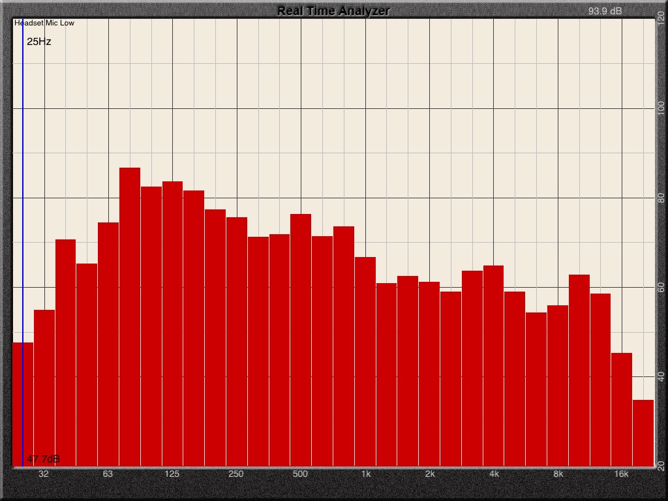The width and height of the screenshot is (668, 501).
Task: Select the bar above the 4k label
Action: pyautogui.click(x=493, y=365)
